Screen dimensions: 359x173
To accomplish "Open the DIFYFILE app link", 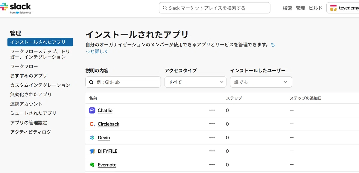I will (x=107, y=151).
